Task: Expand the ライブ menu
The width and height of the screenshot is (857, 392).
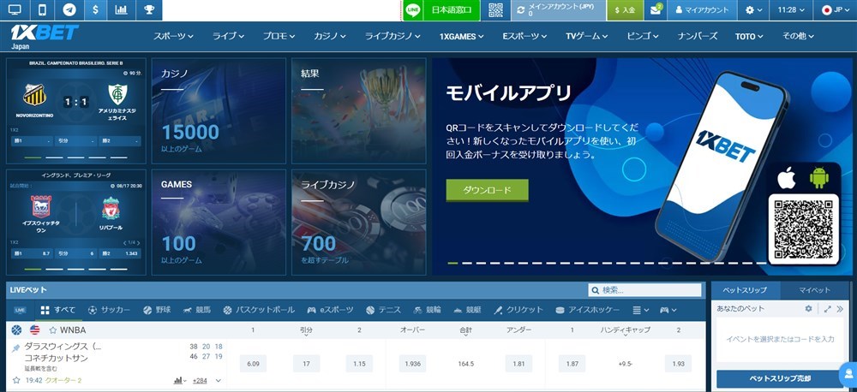Action: click(228, 37)
